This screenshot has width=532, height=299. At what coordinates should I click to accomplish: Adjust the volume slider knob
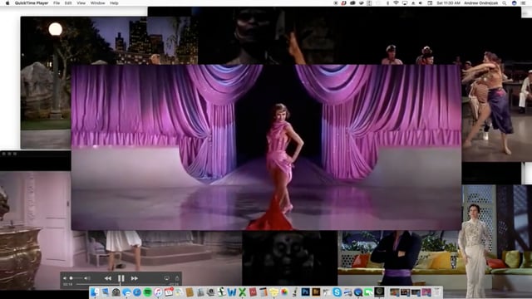(x=71, y=278)
